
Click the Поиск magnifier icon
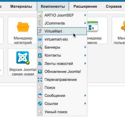pos(40,88)
